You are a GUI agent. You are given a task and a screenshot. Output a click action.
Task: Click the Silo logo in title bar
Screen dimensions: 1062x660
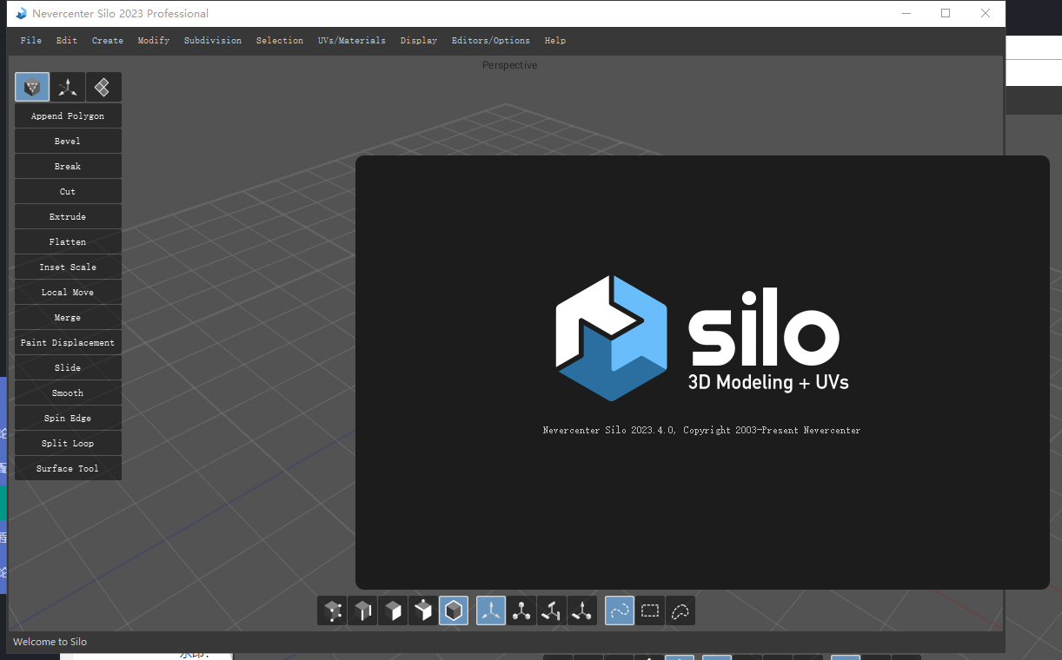click(x=22, y=13)
